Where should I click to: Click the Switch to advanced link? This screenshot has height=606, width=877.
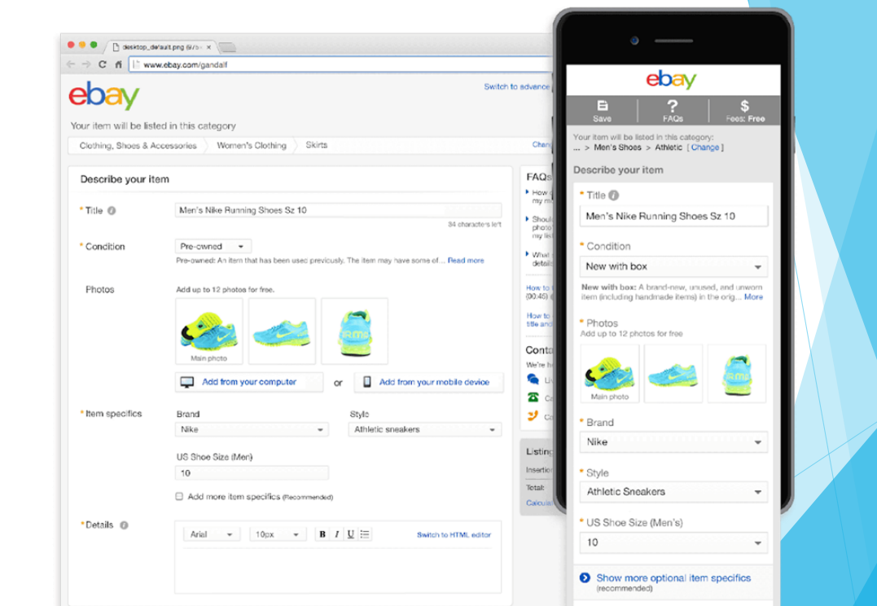pyautogui.click(x=517, y=86)
